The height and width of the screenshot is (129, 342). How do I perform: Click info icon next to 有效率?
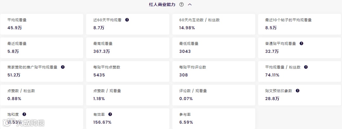coord(110,114)
